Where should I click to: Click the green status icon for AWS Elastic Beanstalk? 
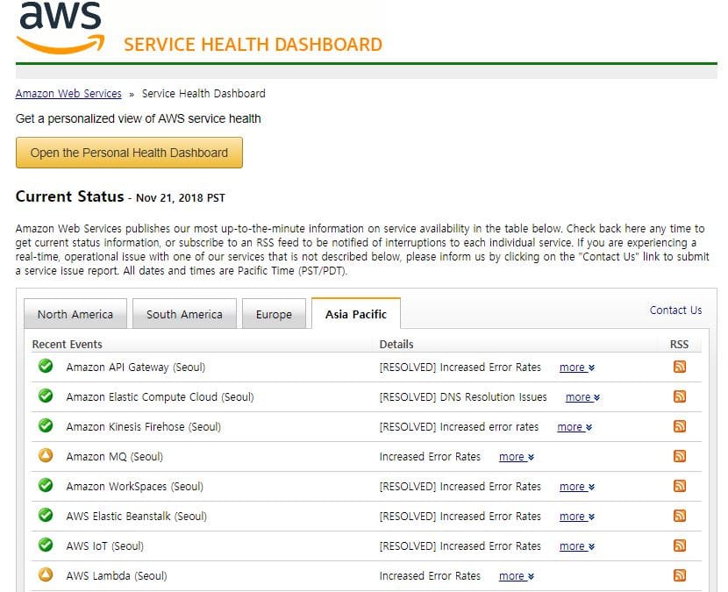(46, 515)
